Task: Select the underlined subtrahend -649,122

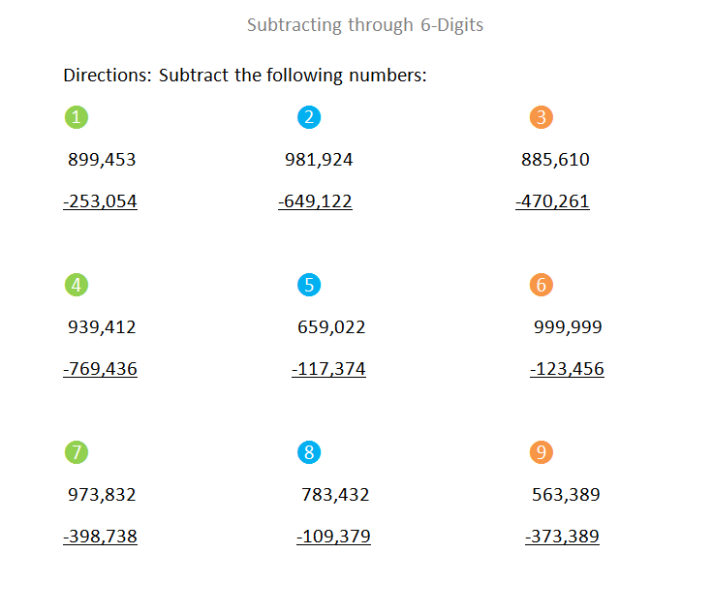Action: coord(315,201)
